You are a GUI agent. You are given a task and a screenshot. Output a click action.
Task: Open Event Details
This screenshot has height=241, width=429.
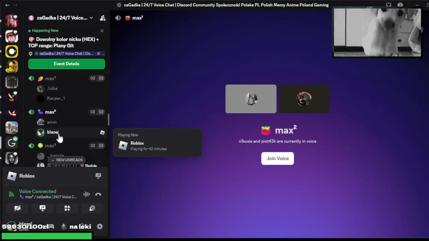(66, 64)
